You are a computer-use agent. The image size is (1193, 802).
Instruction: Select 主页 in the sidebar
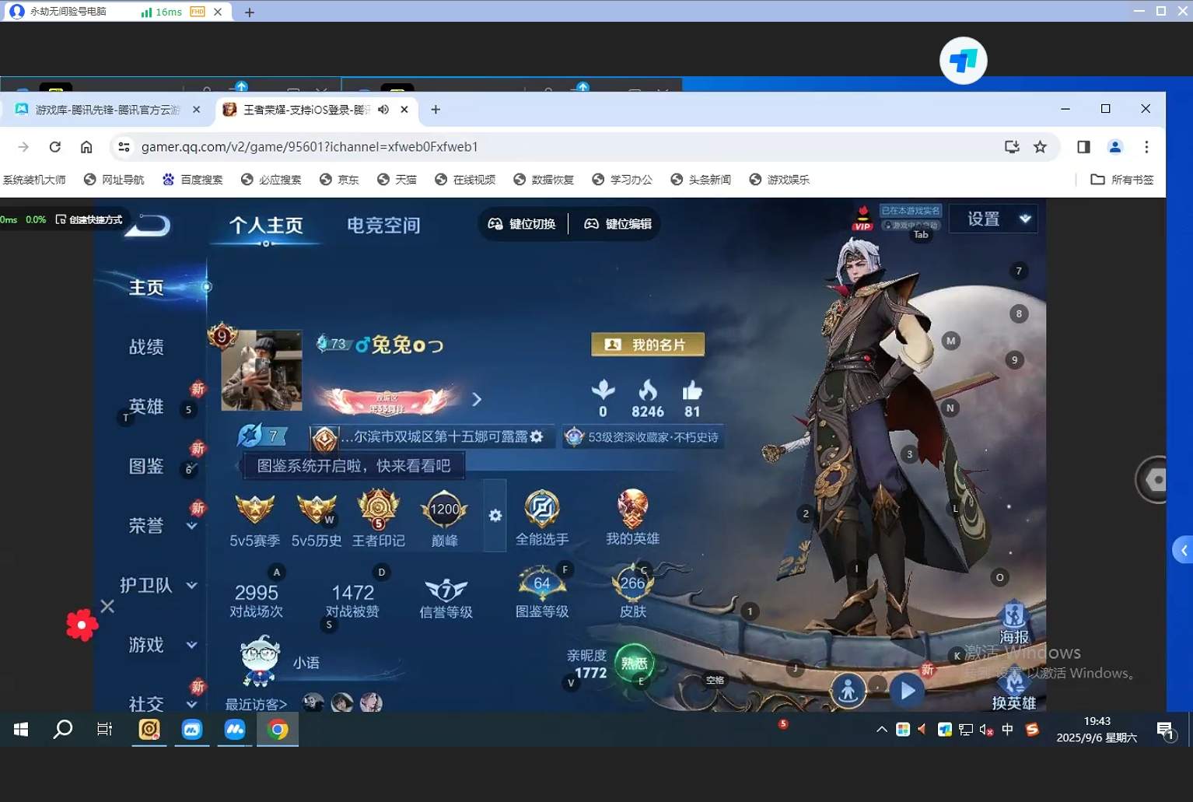click(x=146, y=288)
